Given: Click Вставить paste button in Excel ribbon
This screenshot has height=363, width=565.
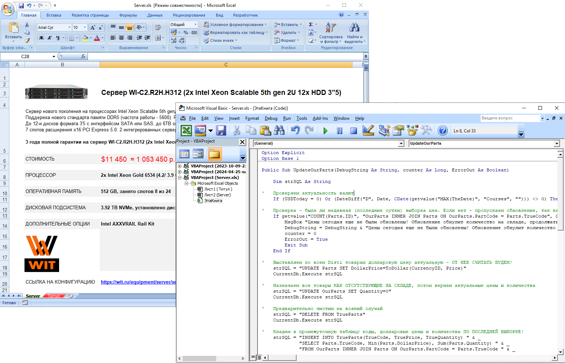Looking at the screenshot, I should click(13, 32).
